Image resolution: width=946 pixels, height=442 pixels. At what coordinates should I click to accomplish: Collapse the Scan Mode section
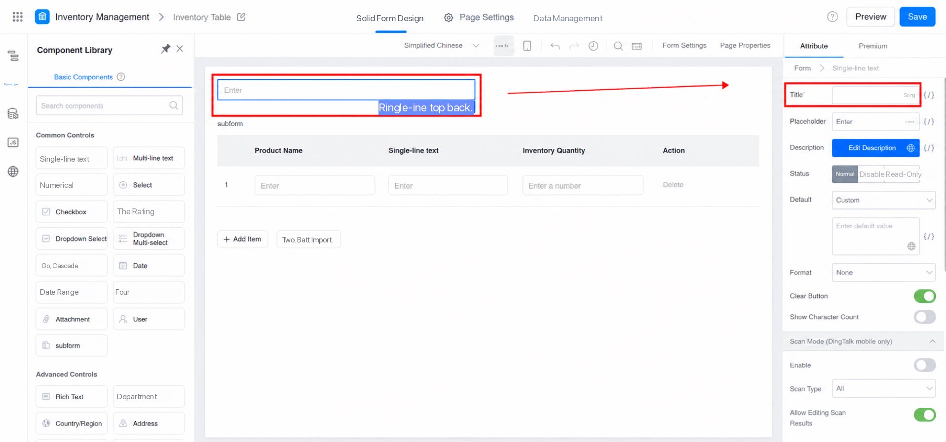click(x=932, y=341)
